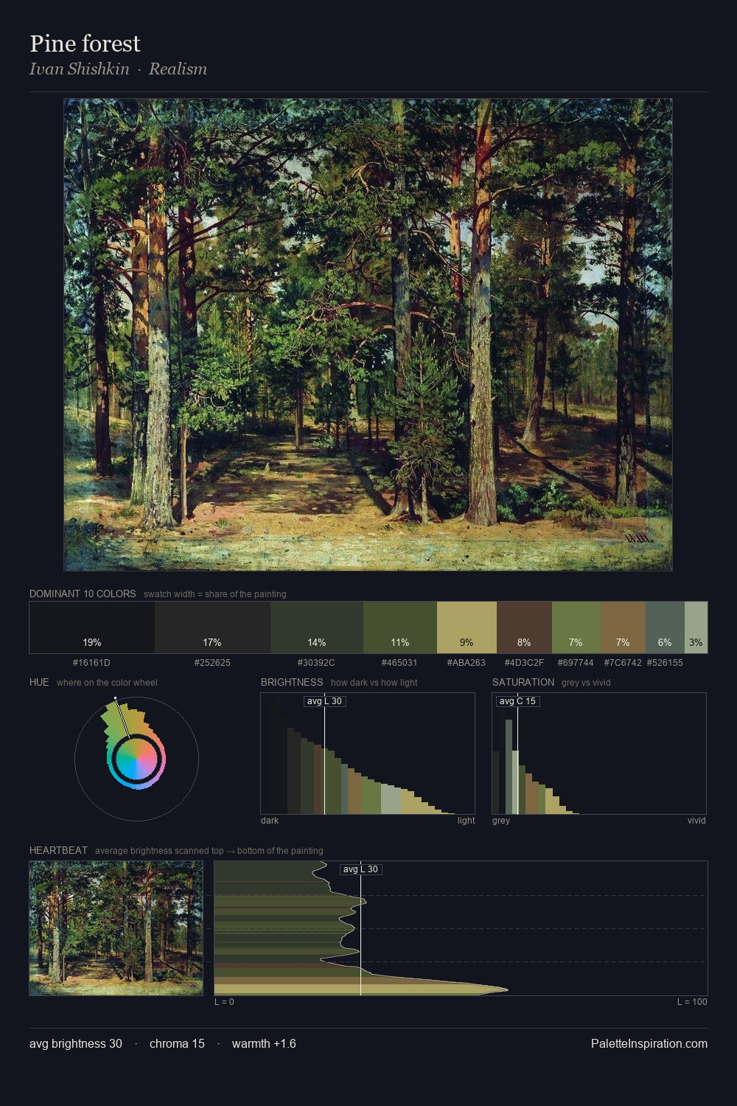Click 'avg L 30' marker in Brightness chart

(x=325, y=700)
